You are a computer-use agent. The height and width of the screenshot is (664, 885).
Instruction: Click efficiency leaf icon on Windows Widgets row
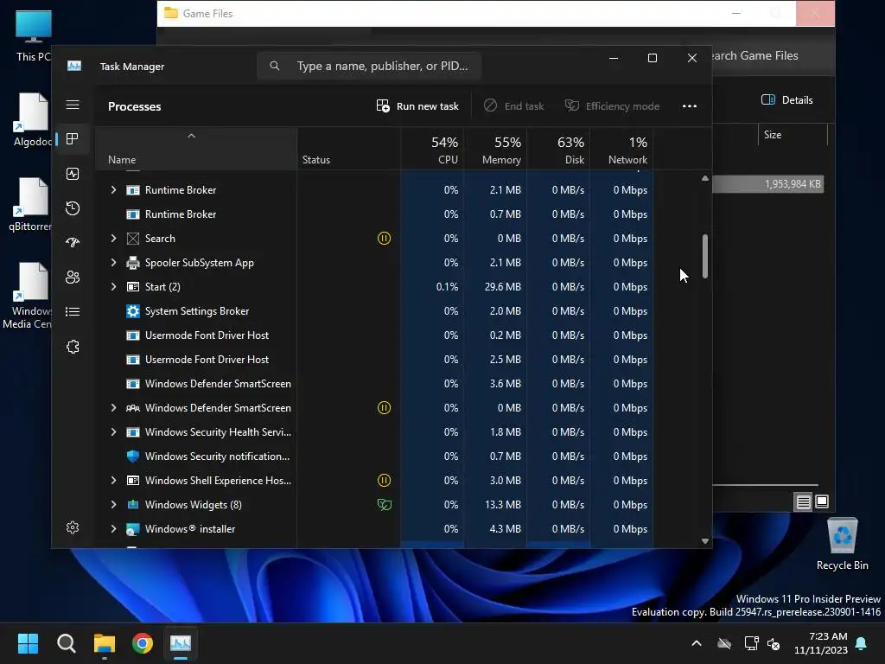pos(384,505)
